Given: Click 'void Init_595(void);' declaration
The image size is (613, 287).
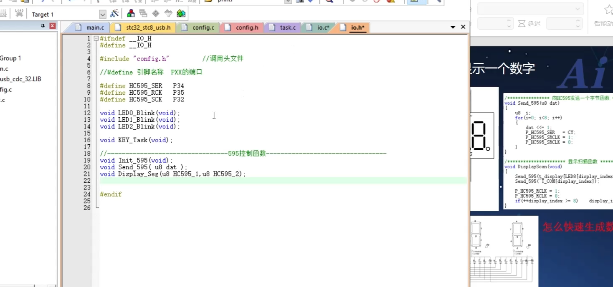Looking at the screenshot, I should [136, 160].
